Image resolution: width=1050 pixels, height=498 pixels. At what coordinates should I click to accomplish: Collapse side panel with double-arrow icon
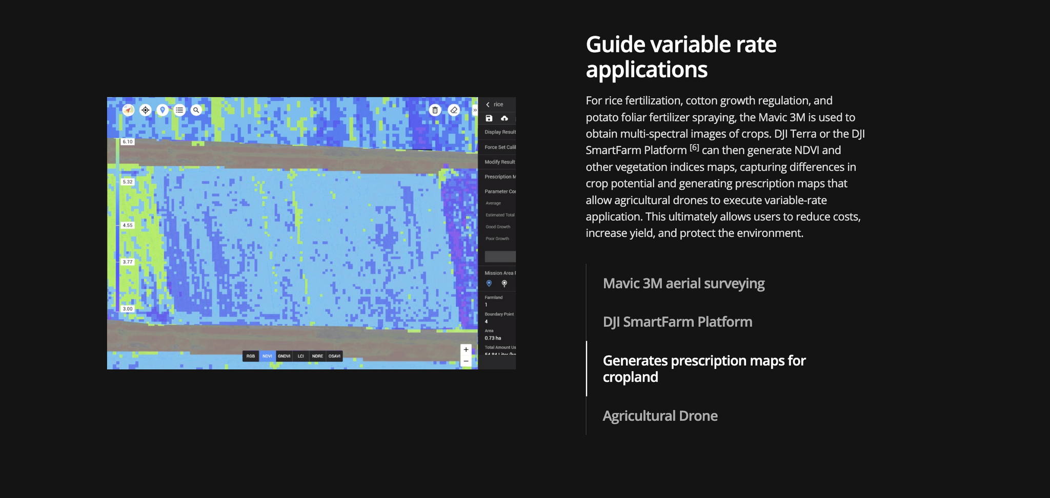(475, 110)
